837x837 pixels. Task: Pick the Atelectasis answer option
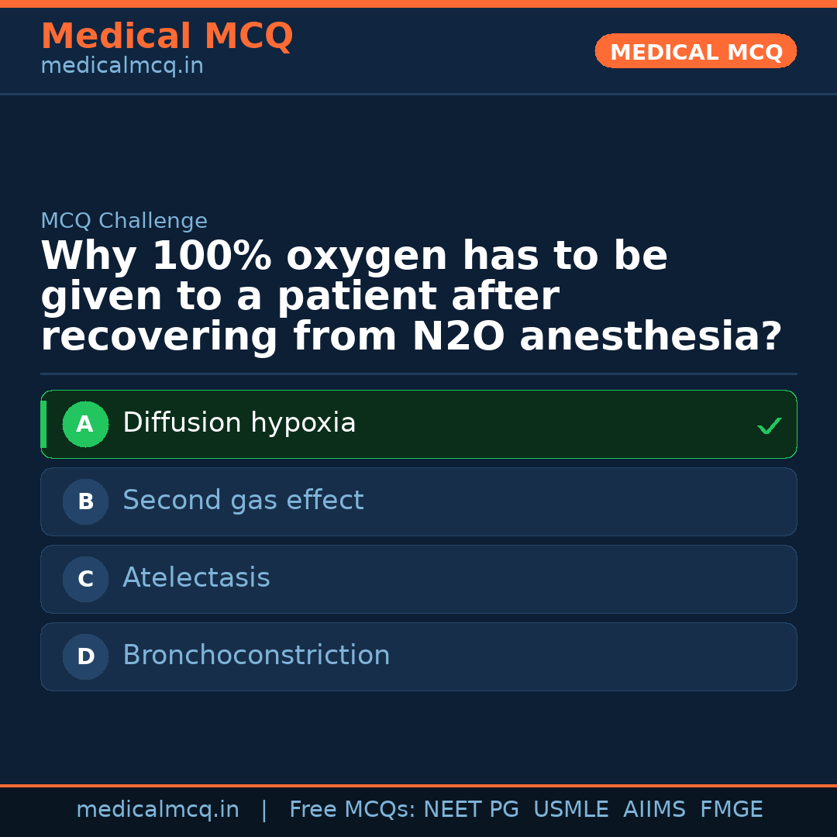pyautogui.click(x=196, y=578)
